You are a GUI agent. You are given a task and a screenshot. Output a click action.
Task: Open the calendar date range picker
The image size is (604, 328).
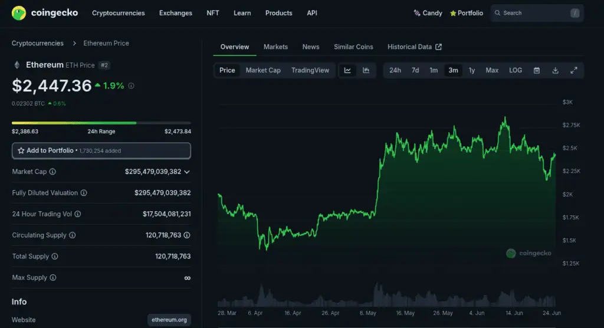click(537, 70)
